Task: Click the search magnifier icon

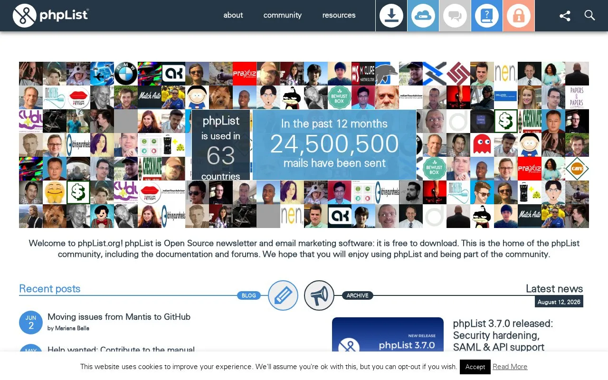Action: (x=589, y=15)
